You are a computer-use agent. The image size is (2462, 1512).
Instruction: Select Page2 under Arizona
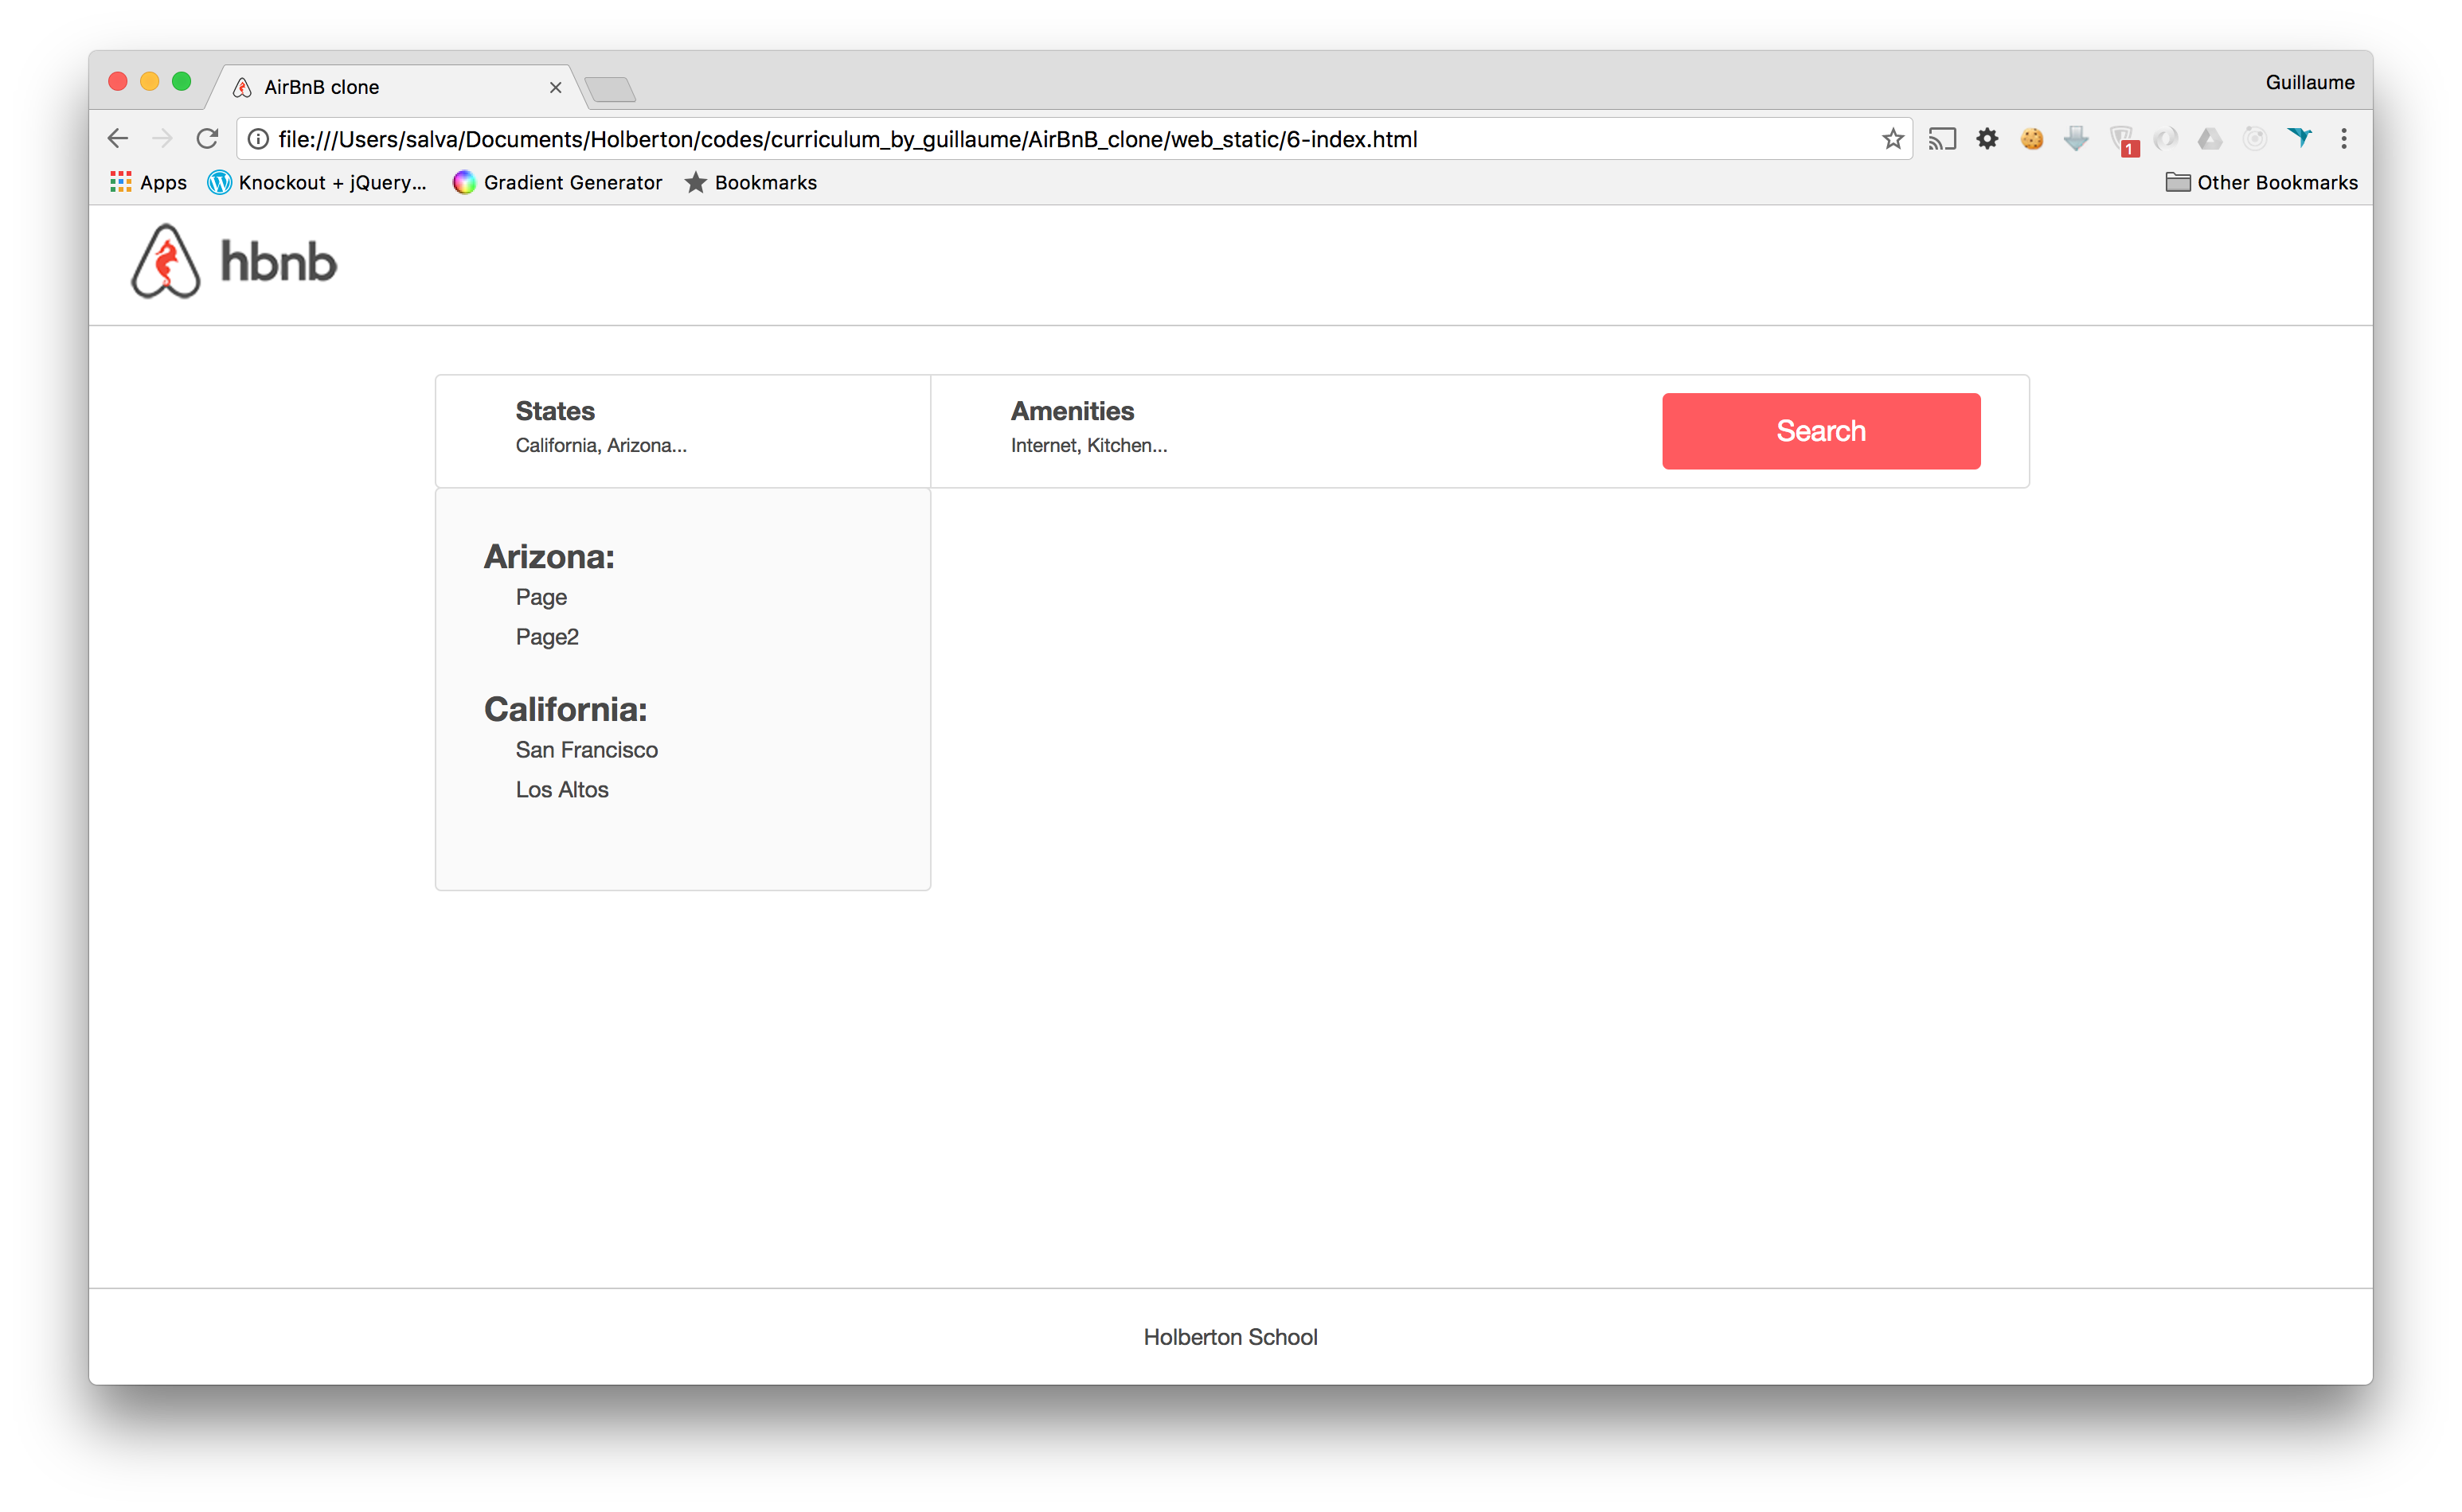pyautogui.click(x=547, y=637)
